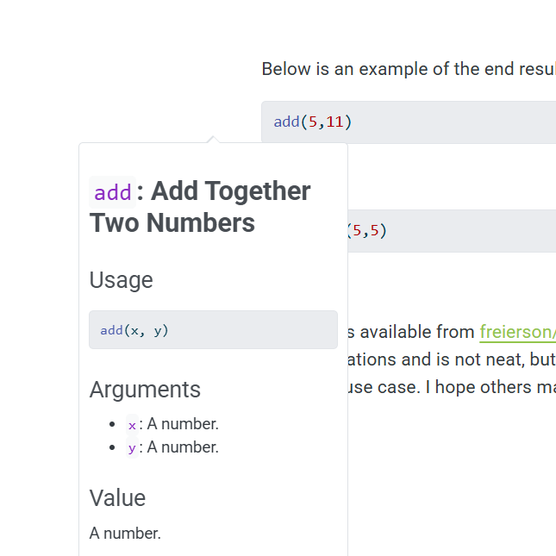Image resolution: width=556 pixels, height=556 pixels.
Task: Open the green freierson link
Action: pyautogui.click(x=517, y=332)
